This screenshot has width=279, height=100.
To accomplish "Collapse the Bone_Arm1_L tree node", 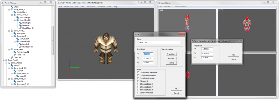I will pos(9,31).
